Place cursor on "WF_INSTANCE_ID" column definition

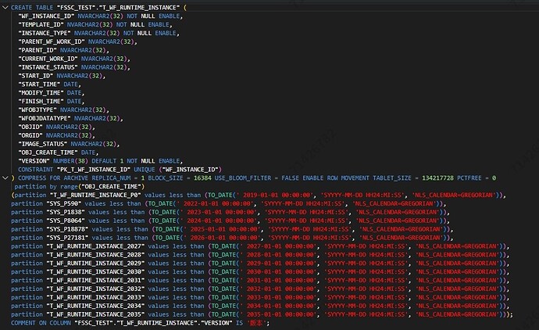[44, 15]
